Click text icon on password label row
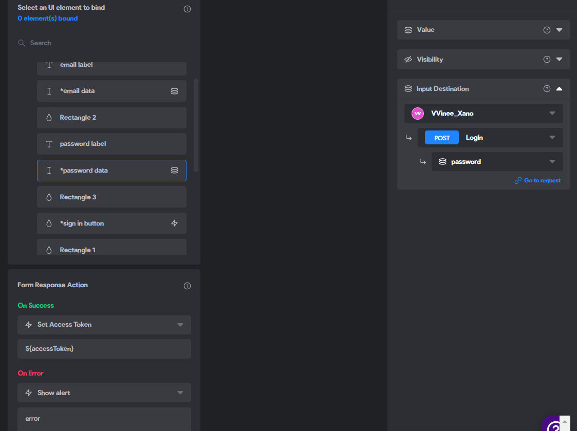 coord(49,144)
